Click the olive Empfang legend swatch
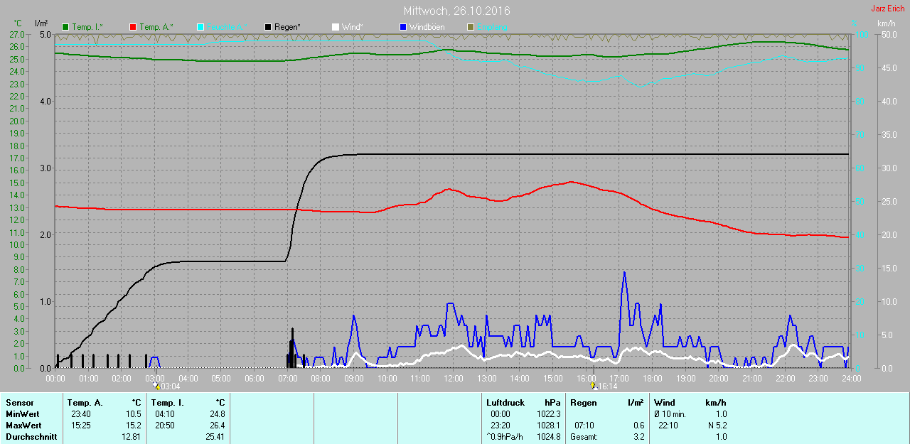Viewport: 910px width, 444px height. coord(470,27)
